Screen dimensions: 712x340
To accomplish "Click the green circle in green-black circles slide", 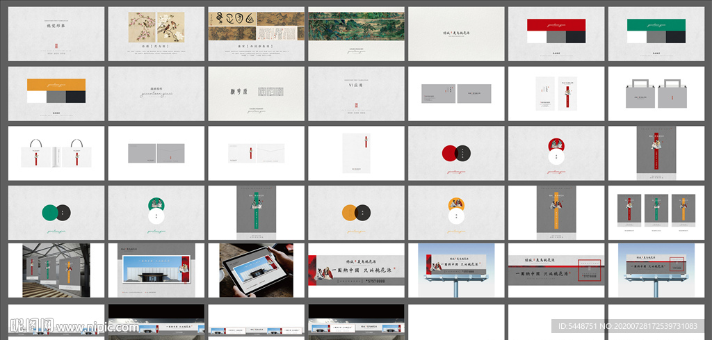I will click(50, 211).
